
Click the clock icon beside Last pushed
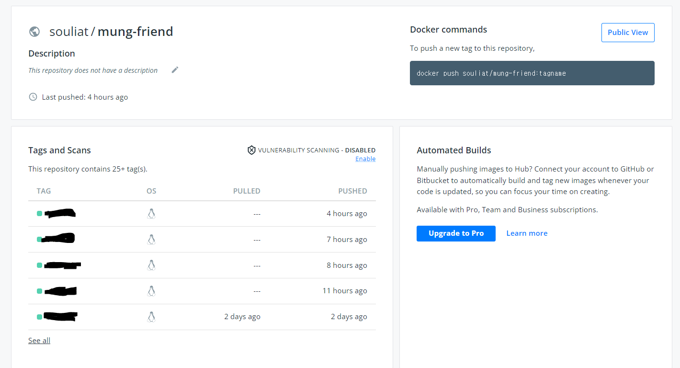click(33, 97)
